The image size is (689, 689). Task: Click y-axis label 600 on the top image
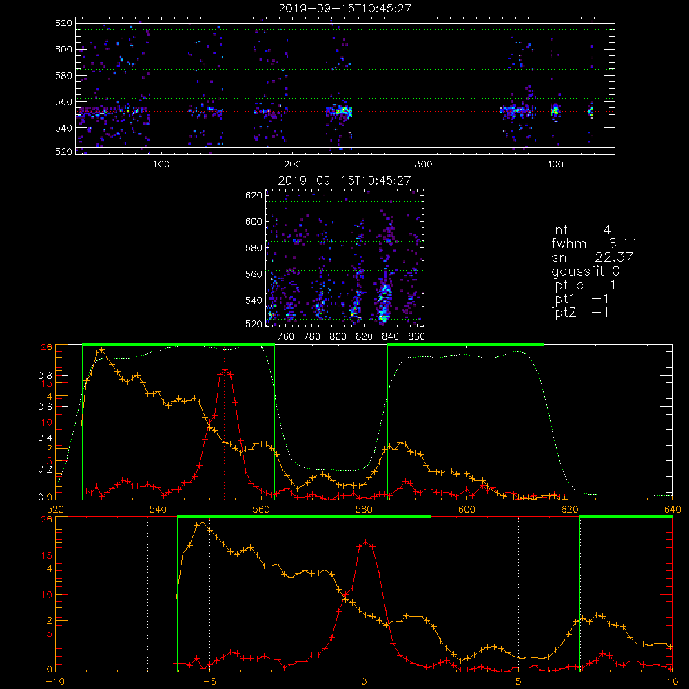pos(63,49)
